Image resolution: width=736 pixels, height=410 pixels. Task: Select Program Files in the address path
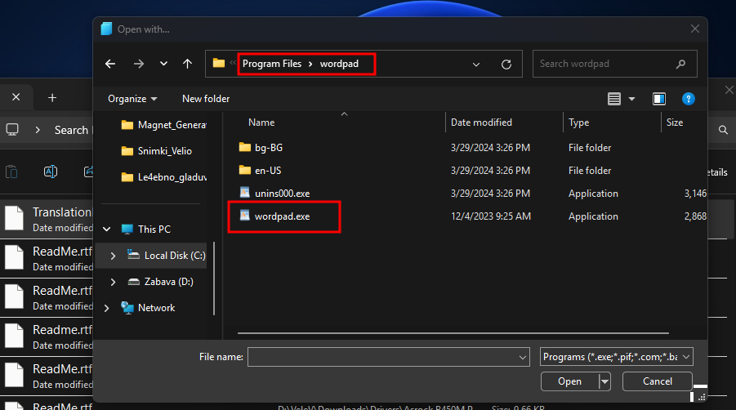[x=272, y=64]
